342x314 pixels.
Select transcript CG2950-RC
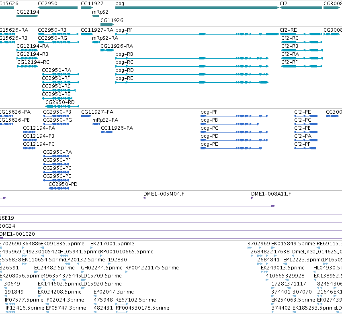point(59,90)
